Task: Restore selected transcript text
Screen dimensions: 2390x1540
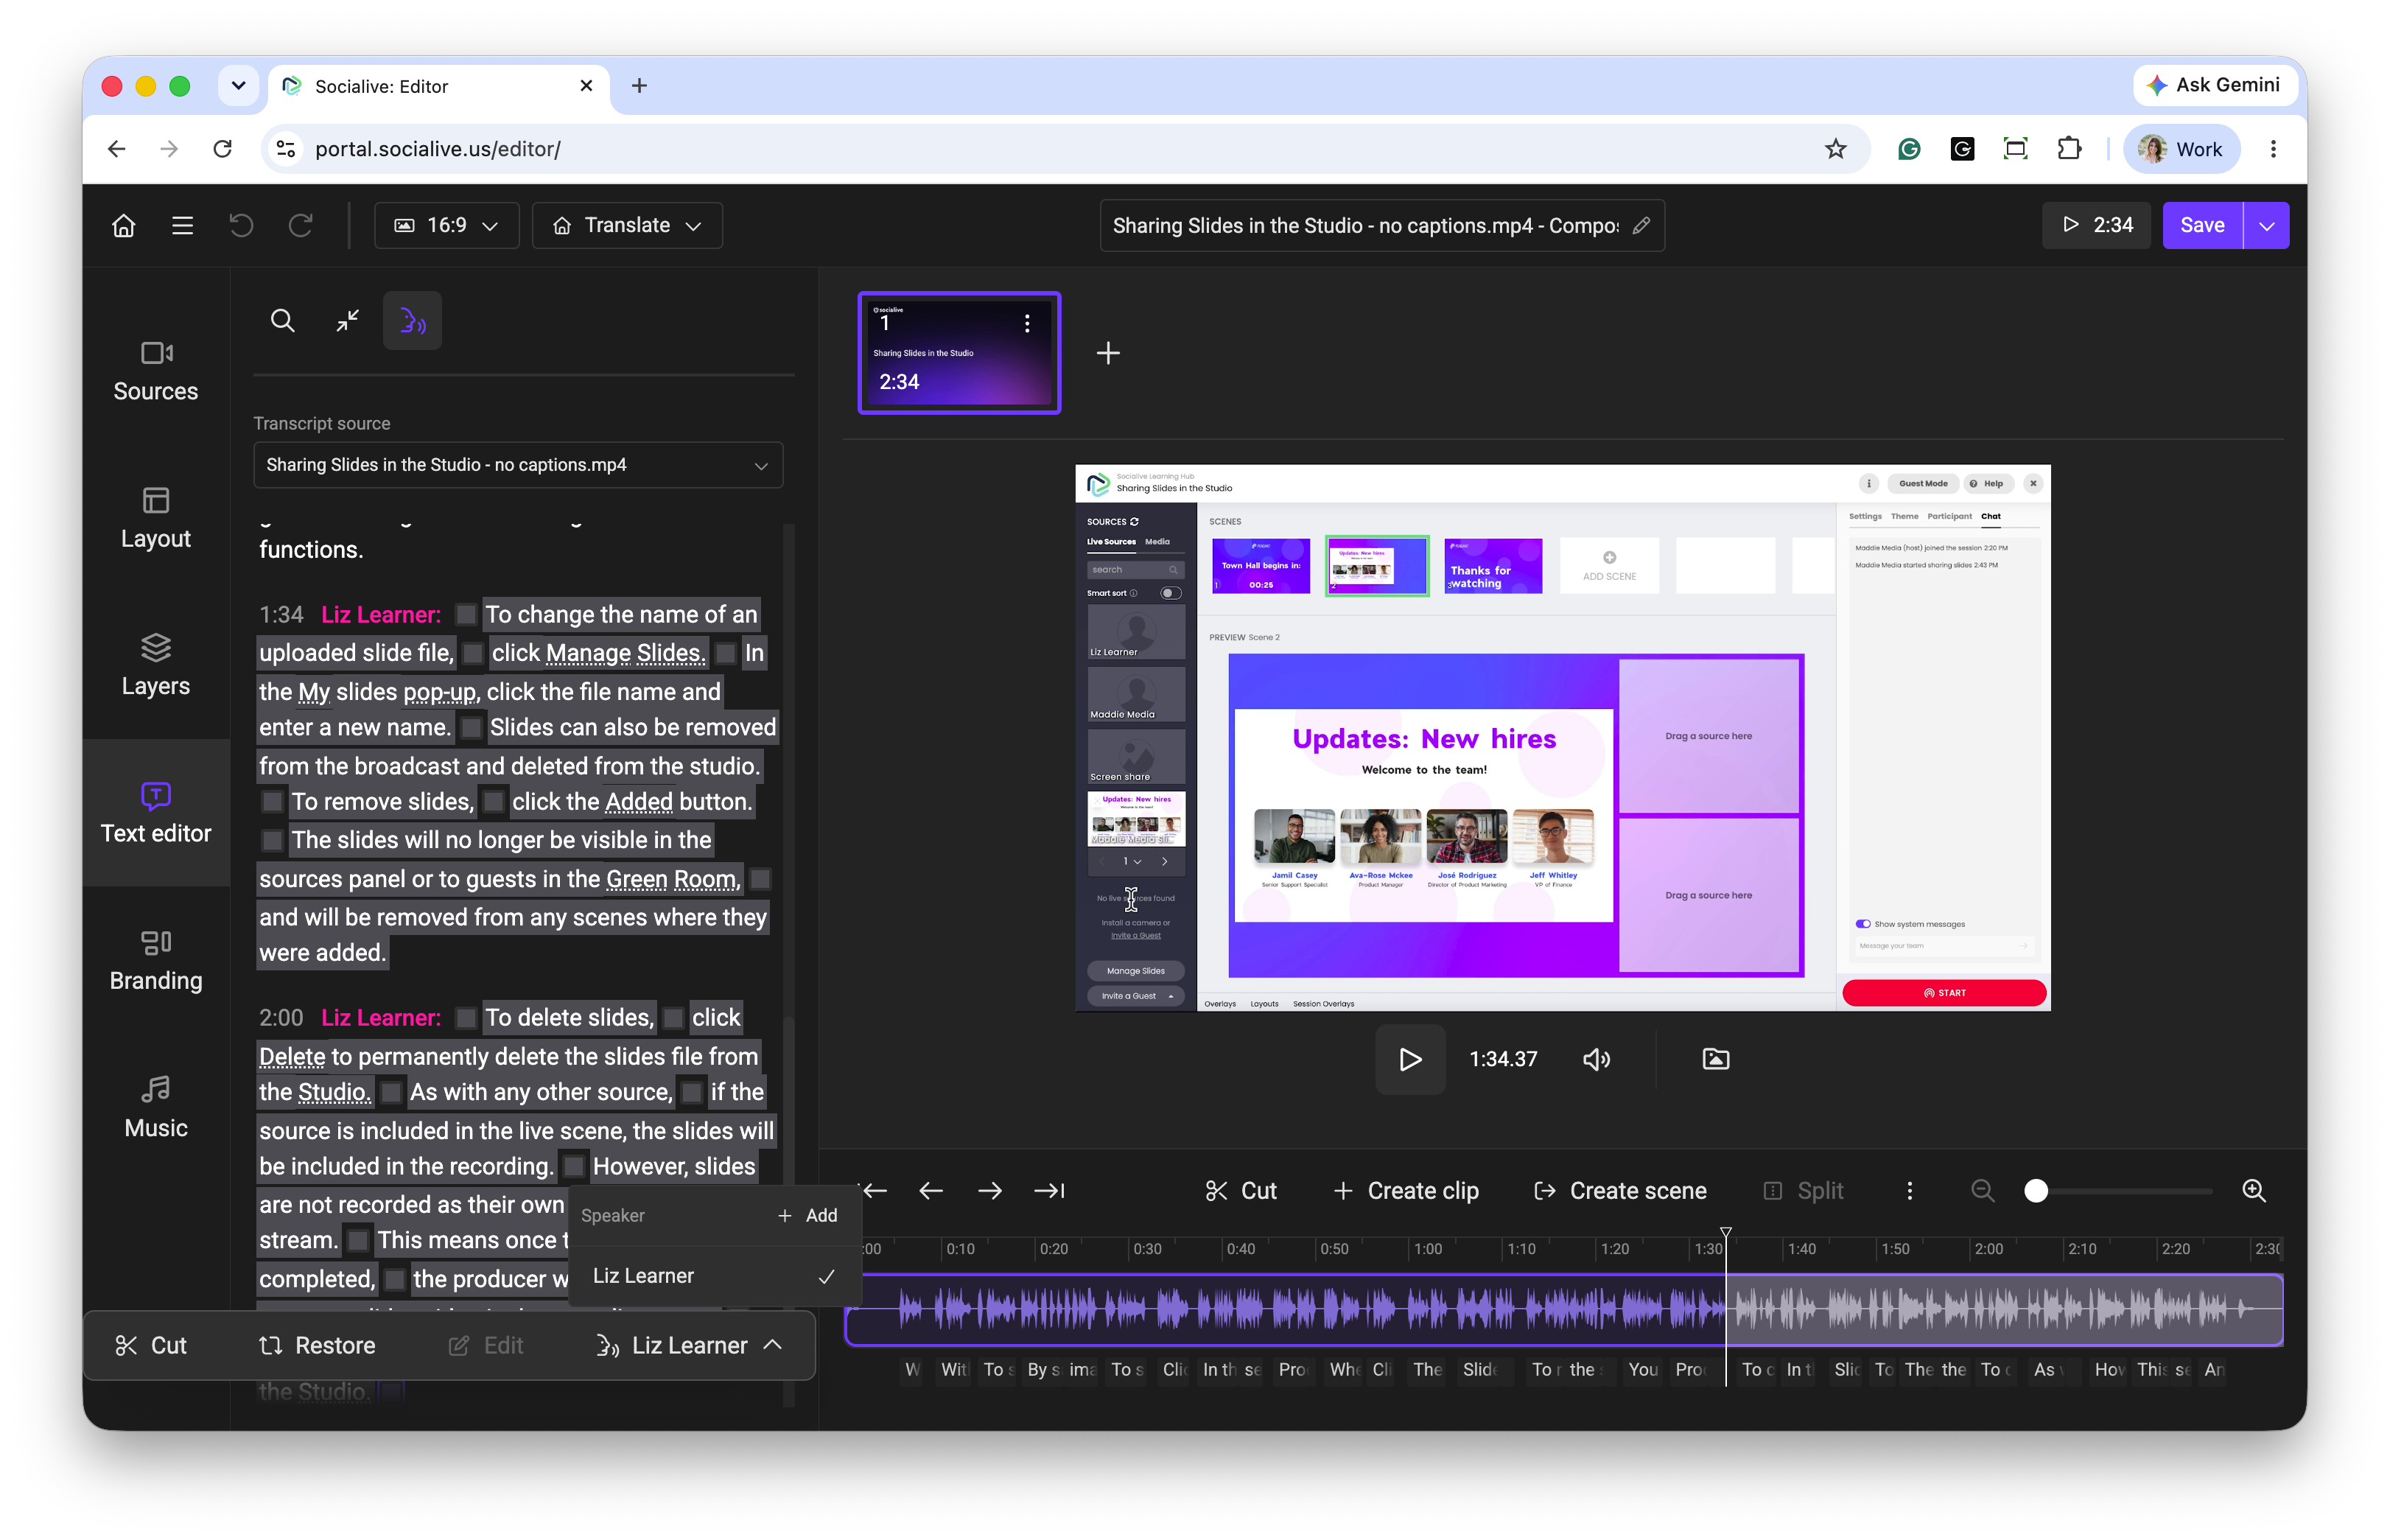Action: point(317,1346)
